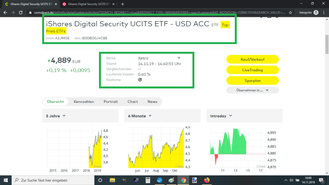The width and height of the screenshot is (329, 185).
Task: Click the LiveTrading button
Action: pyautogui.click(x=253, y=70)
